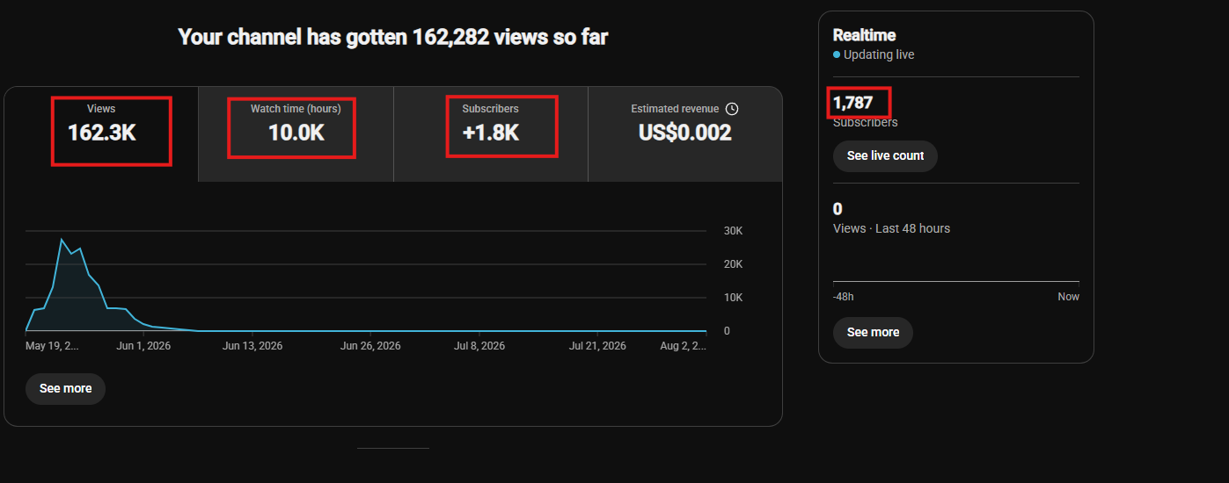
Task: Click See live count button
Action: pyautogui.click(x=885, y=155)
